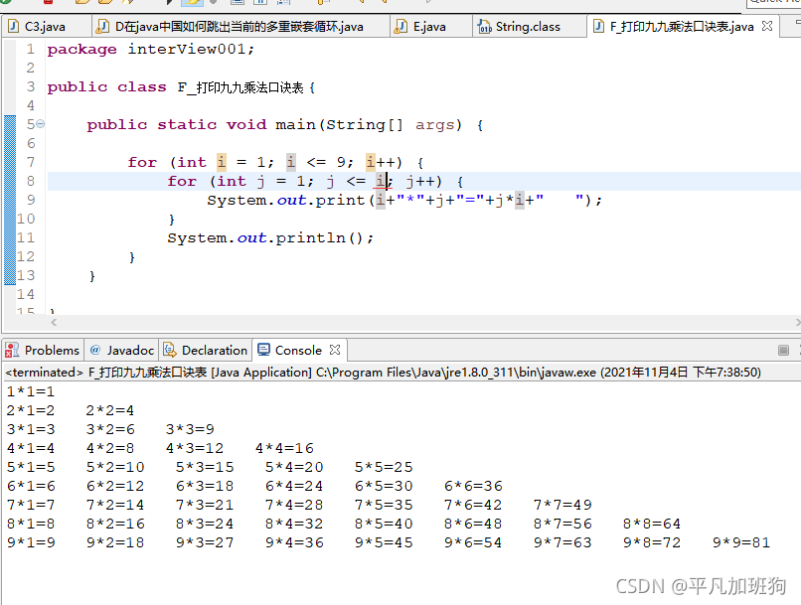Image resolution: width=801 pixels, height=605 pixels.
Task: Click the file icon on the D在java中国 tab
Action: tap(103, 26)
